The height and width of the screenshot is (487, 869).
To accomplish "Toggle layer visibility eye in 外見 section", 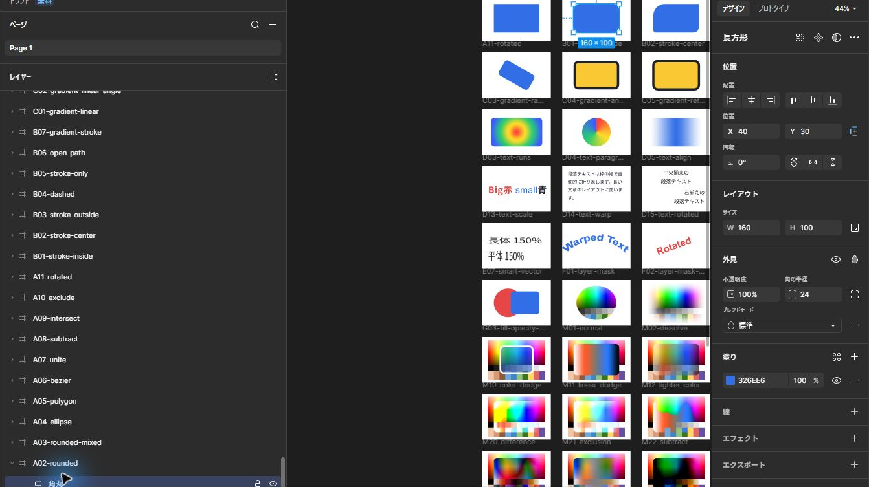I will click(x=837, y=259).
